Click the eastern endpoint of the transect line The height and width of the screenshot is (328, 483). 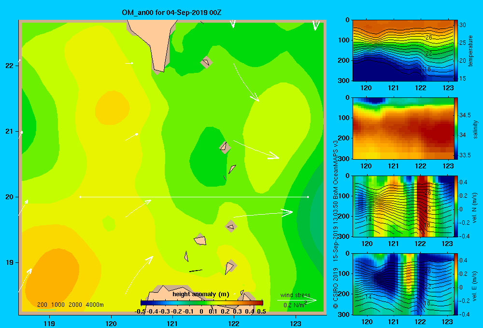[308, 197]
